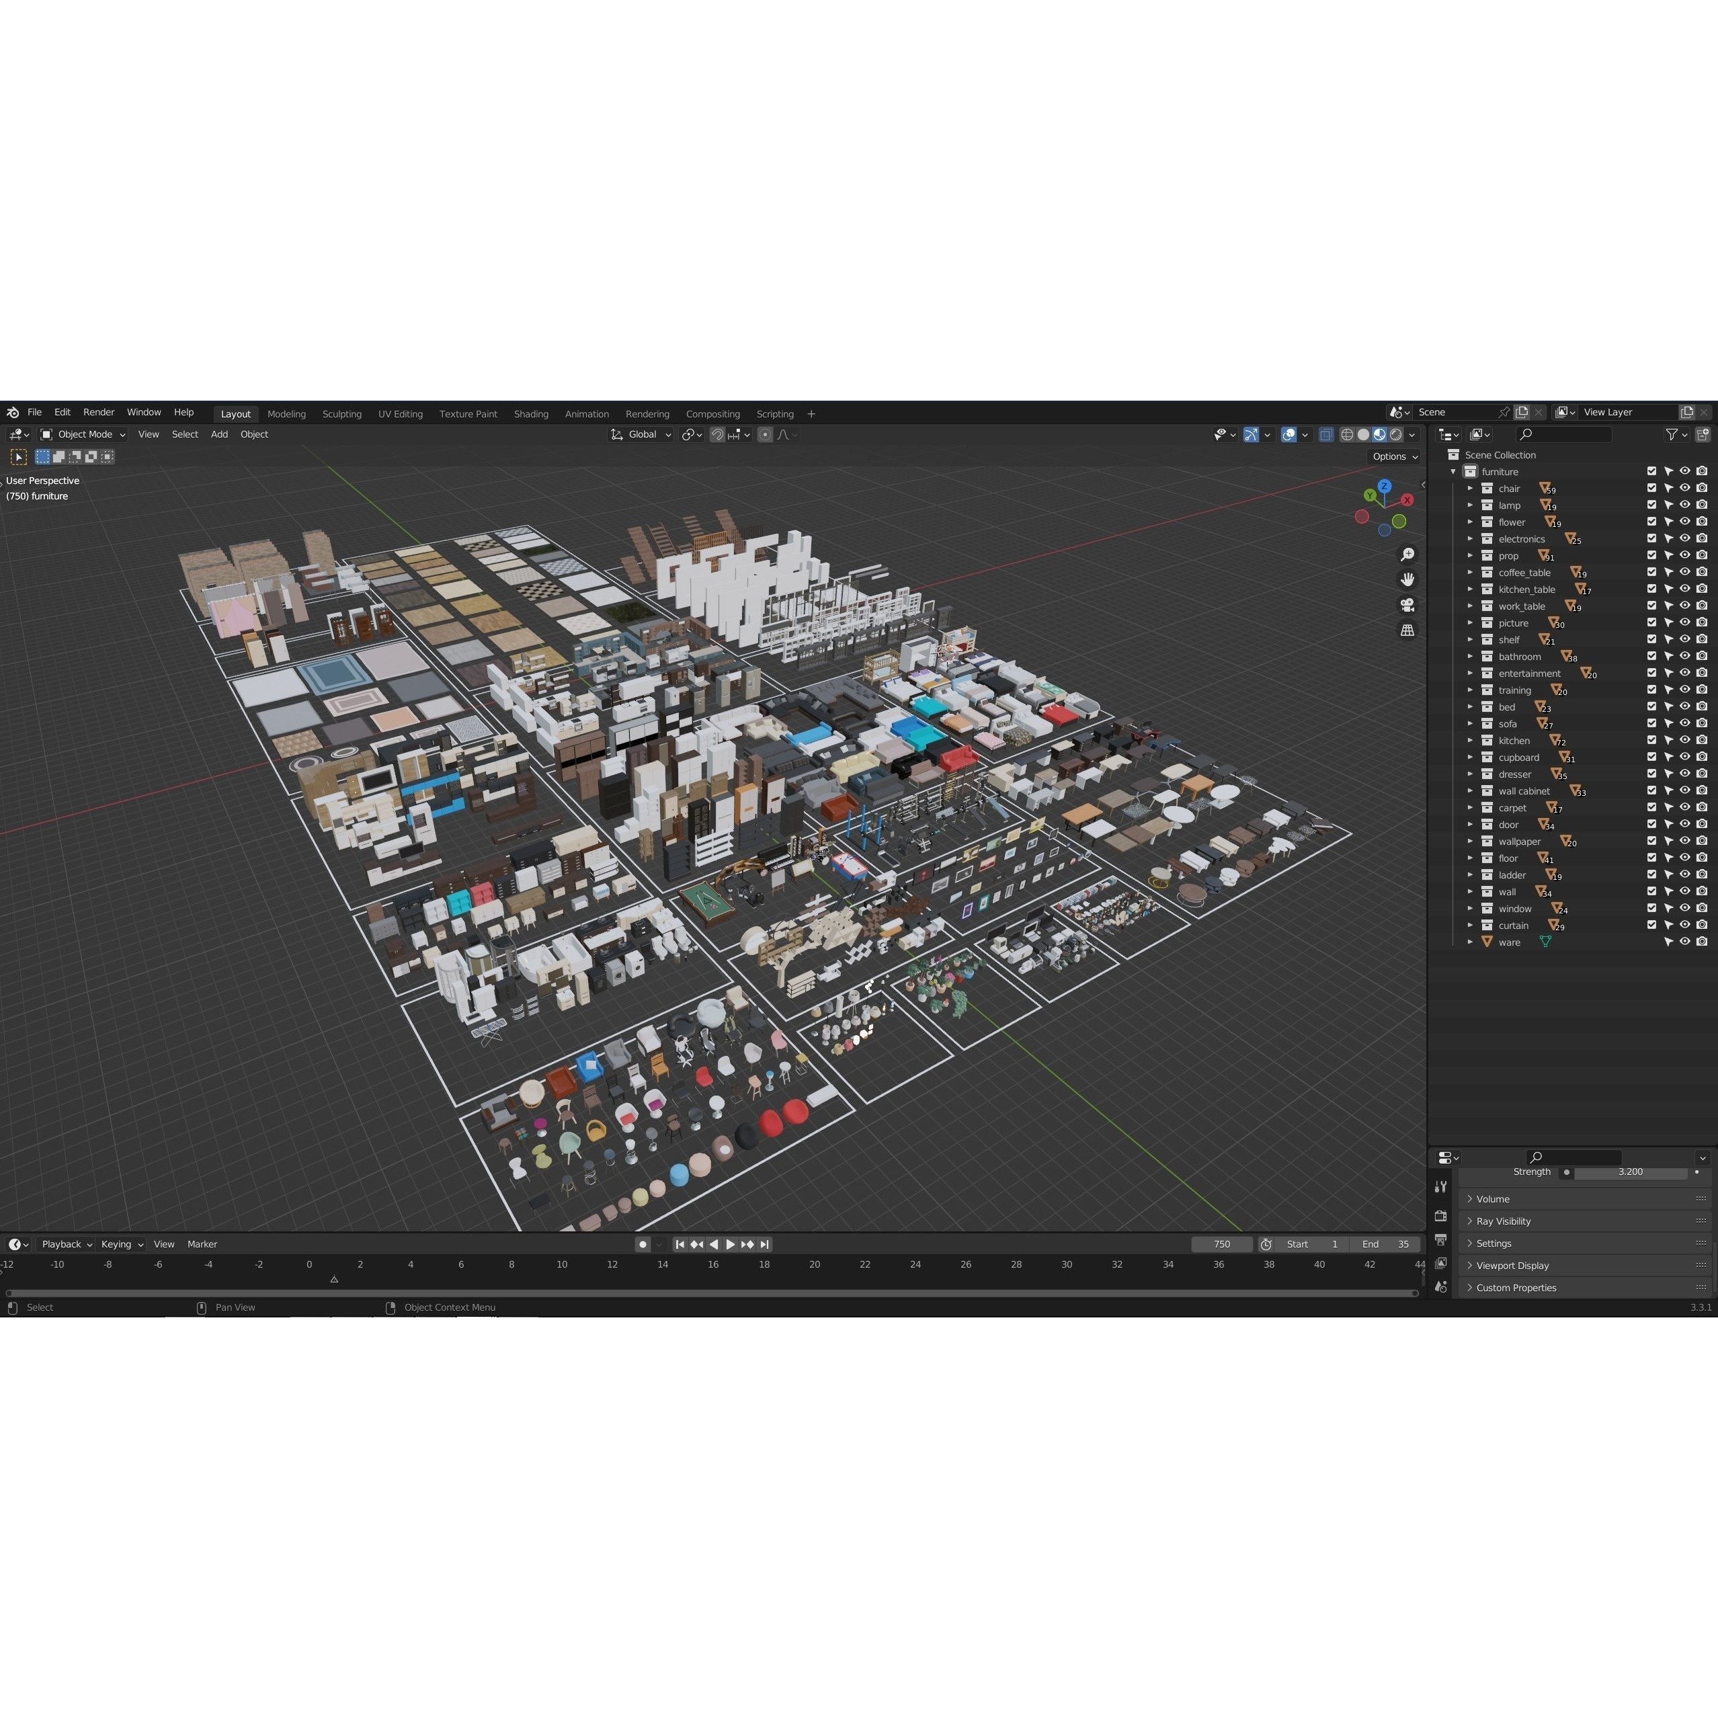Expand the Ray Visibility panel
1718x1718 pixels.
pyautogui.click(x=1503, y=1221)
